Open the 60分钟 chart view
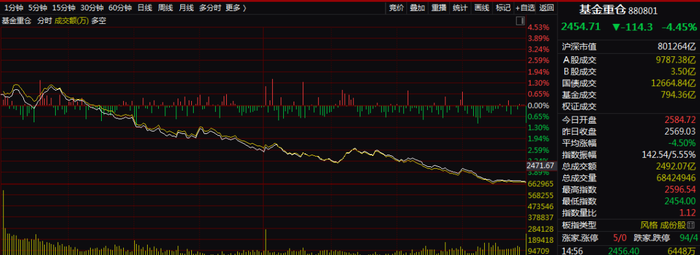 coord(120,8)
